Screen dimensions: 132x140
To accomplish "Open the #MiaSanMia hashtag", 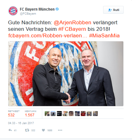I will 104,35.
